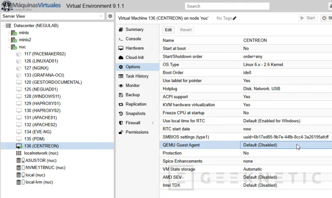Screen dimensions: 332x198
Task: Click the Edit button
Action: click(168, 30)
